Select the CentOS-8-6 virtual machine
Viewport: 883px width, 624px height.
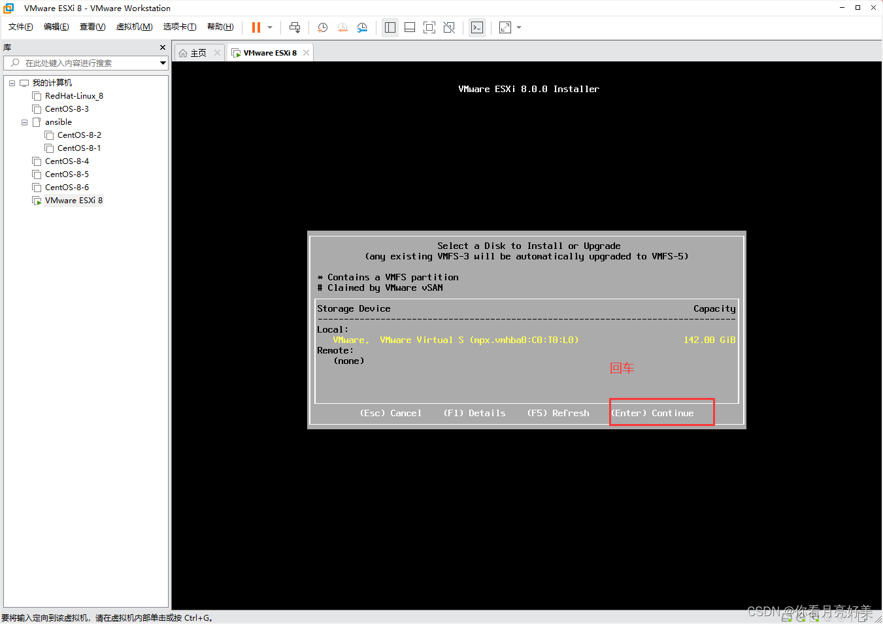pos(67,188)
